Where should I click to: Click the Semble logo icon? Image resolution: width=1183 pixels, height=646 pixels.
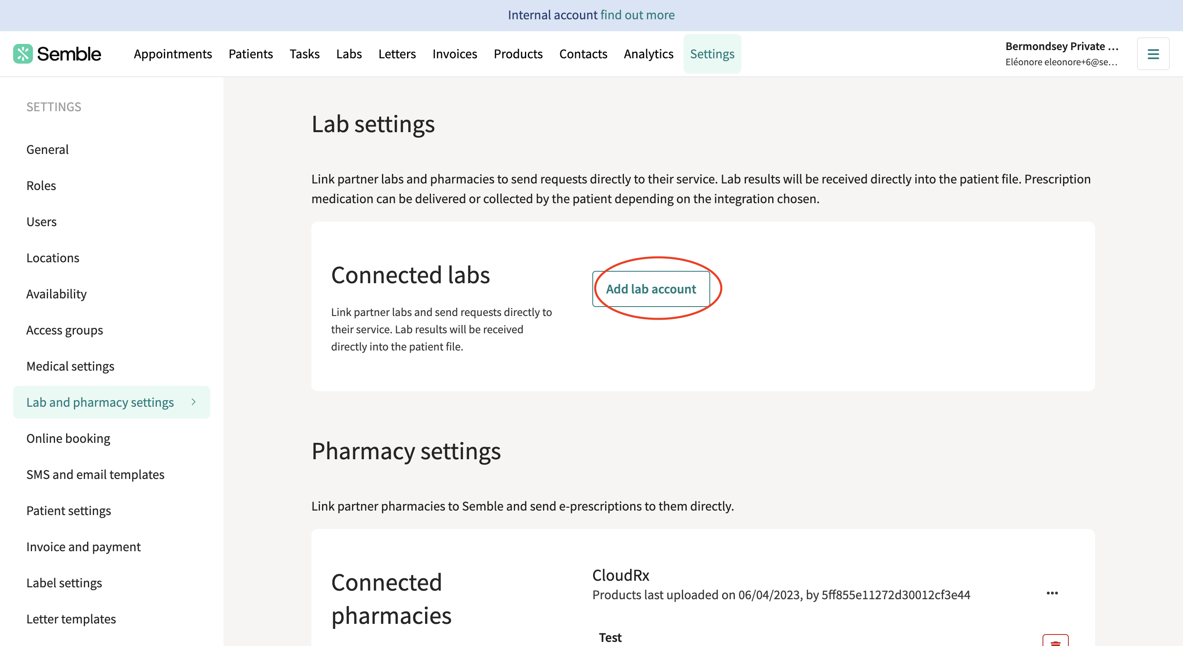23,54
